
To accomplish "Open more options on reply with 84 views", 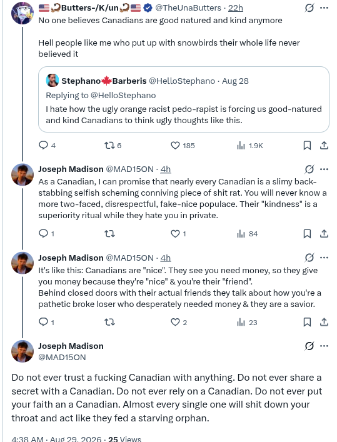I will [x=324, y=169].
